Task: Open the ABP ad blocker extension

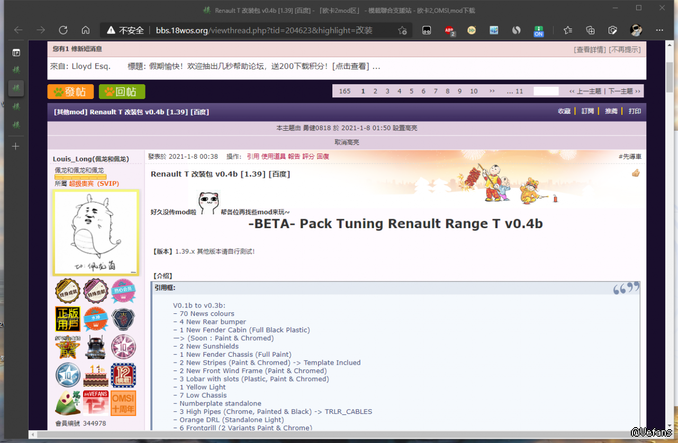Action: (x=449, y=30)
